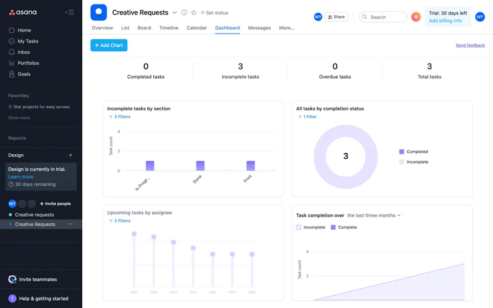Click the project info icon
The width and height of the screenshot is (493, 308).
pyautogui.click(x=184, y=12)
